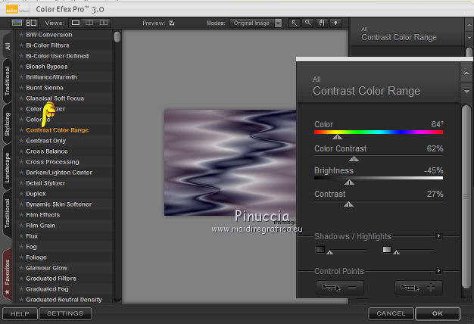
Task: Click the highlights protection swatch icon
Action: (x=387, y=250)
